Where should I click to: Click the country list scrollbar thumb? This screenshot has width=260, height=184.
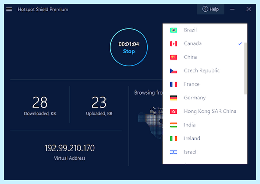(x=246, y=69)
